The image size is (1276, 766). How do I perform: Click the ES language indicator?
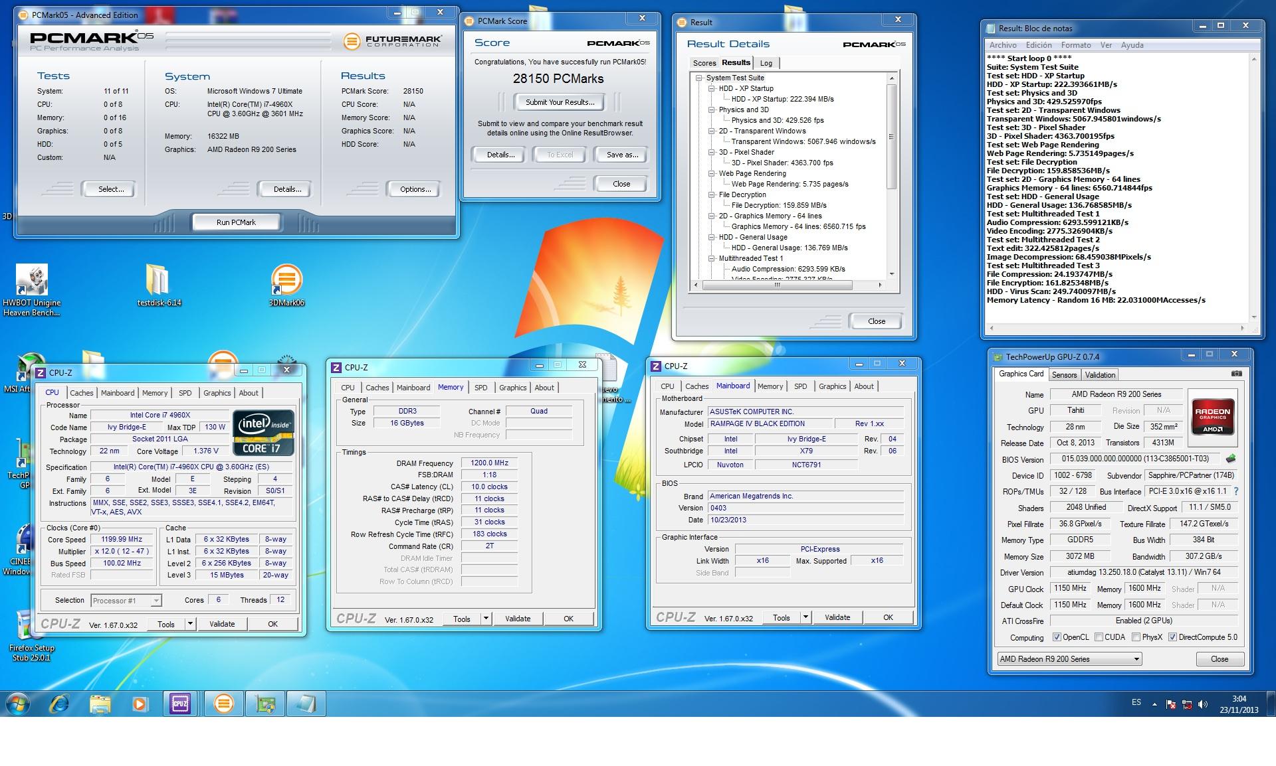1136,702
